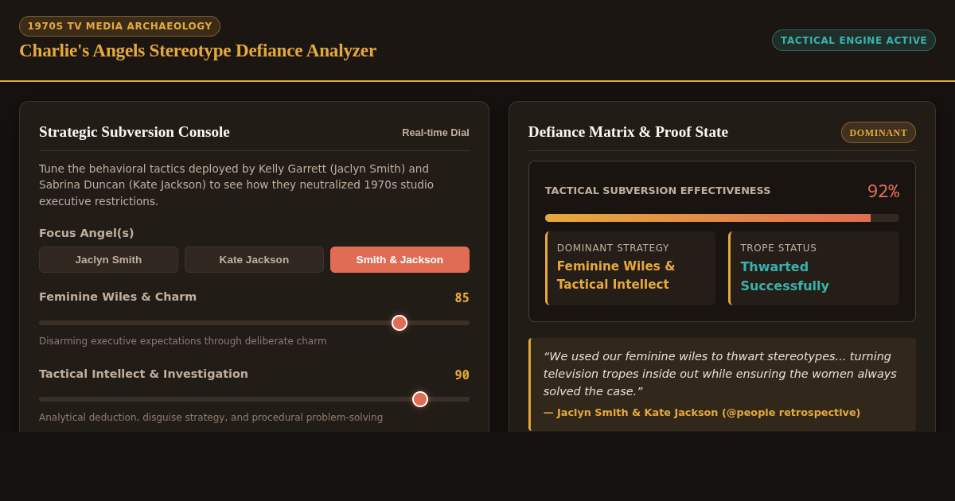Screen dimensions: 955x501
Task: Click the Tactical Subversion Effectiveness label
Action: tap(658, 191)
